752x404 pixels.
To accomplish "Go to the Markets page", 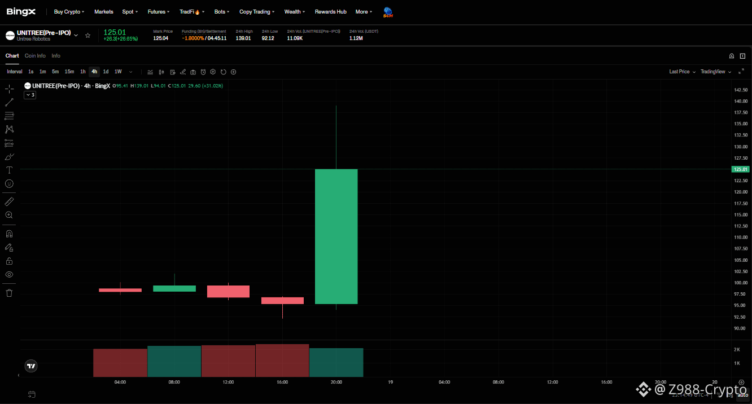I will (104, 11).
